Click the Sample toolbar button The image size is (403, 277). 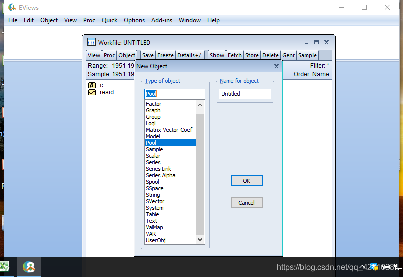(307, 55)
